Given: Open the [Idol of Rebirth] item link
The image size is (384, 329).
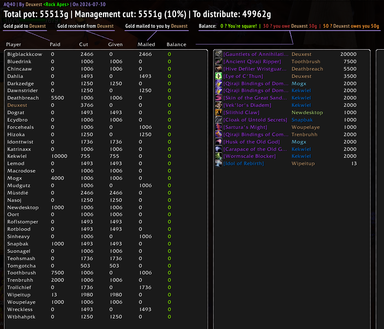Looking at the screenshot, I should (243, 163).
